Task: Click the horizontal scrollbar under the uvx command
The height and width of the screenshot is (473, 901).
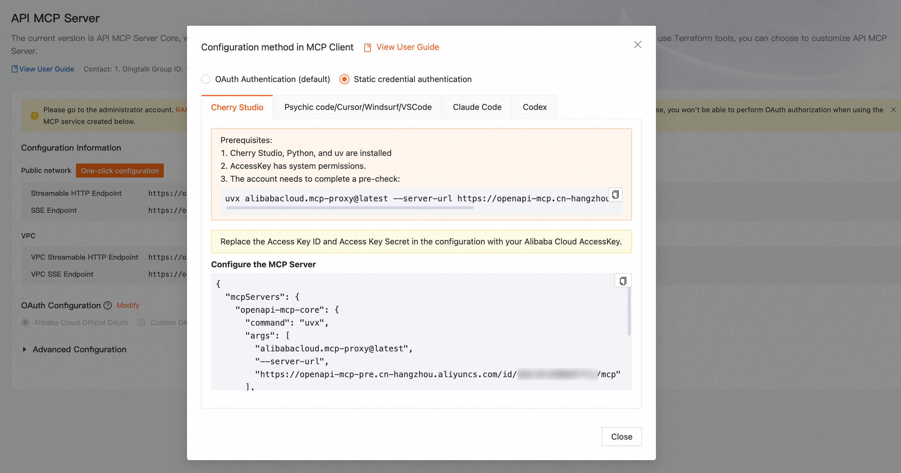Action: tap(350, 208)
